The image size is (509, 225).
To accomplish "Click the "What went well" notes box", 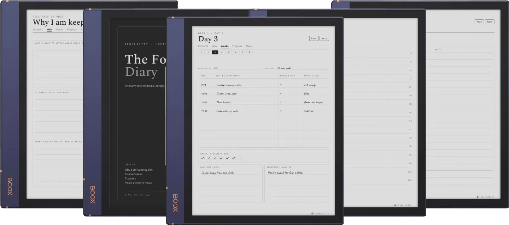I will click(230, 184).
